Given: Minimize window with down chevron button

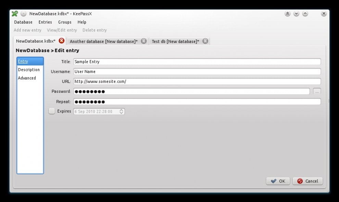Looking at the screenshot, I should tap(297, 14).
